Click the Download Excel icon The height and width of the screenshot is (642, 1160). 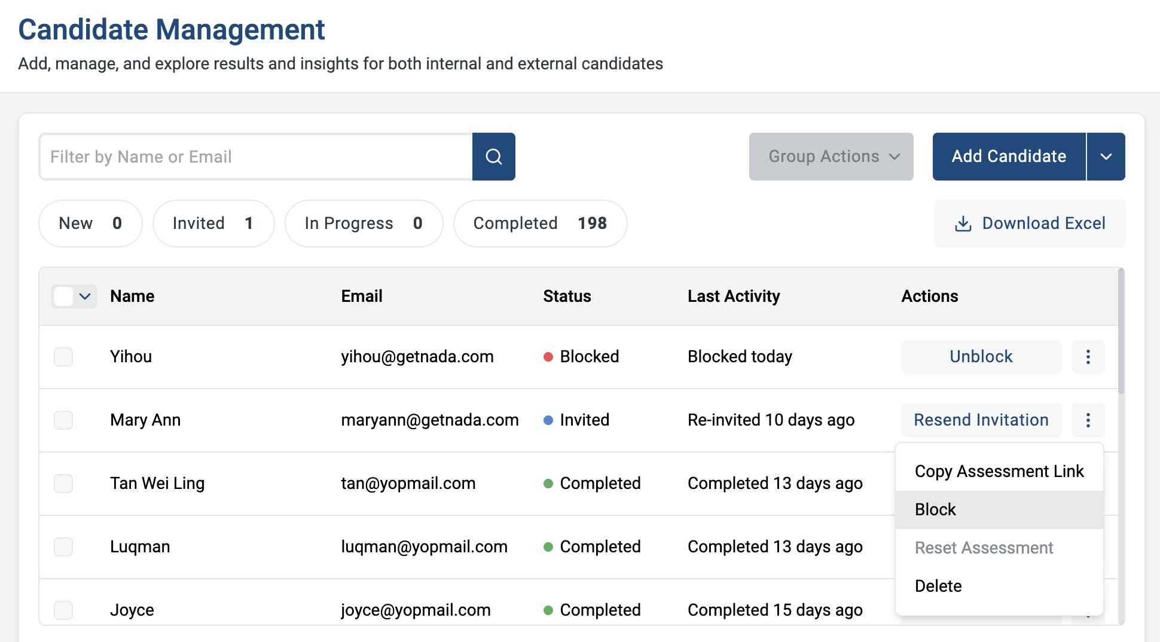point(963,224)
